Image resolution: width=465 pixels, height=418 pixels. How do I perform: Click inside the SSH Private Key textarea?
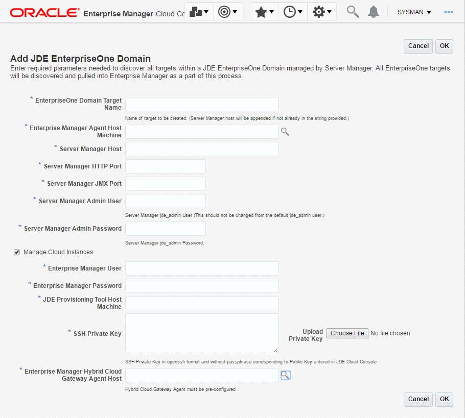(202, 333)
